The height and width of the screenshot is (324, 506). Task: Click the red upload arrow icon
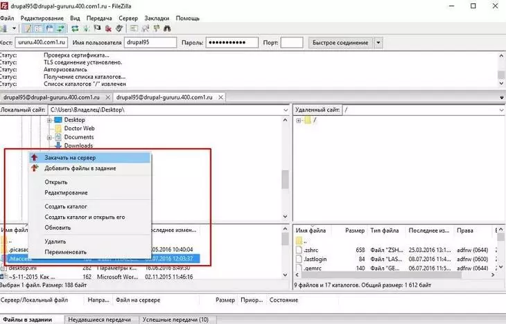[35, 157]
